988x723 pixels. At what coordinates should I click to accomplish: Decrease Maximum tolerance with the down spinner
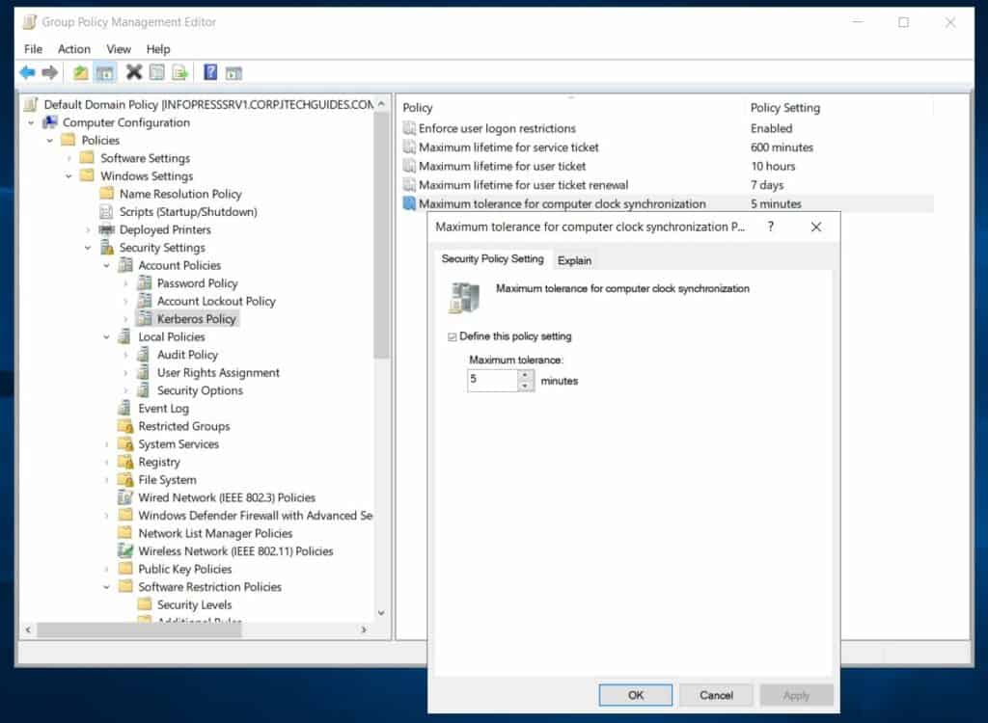pos(526,386)
